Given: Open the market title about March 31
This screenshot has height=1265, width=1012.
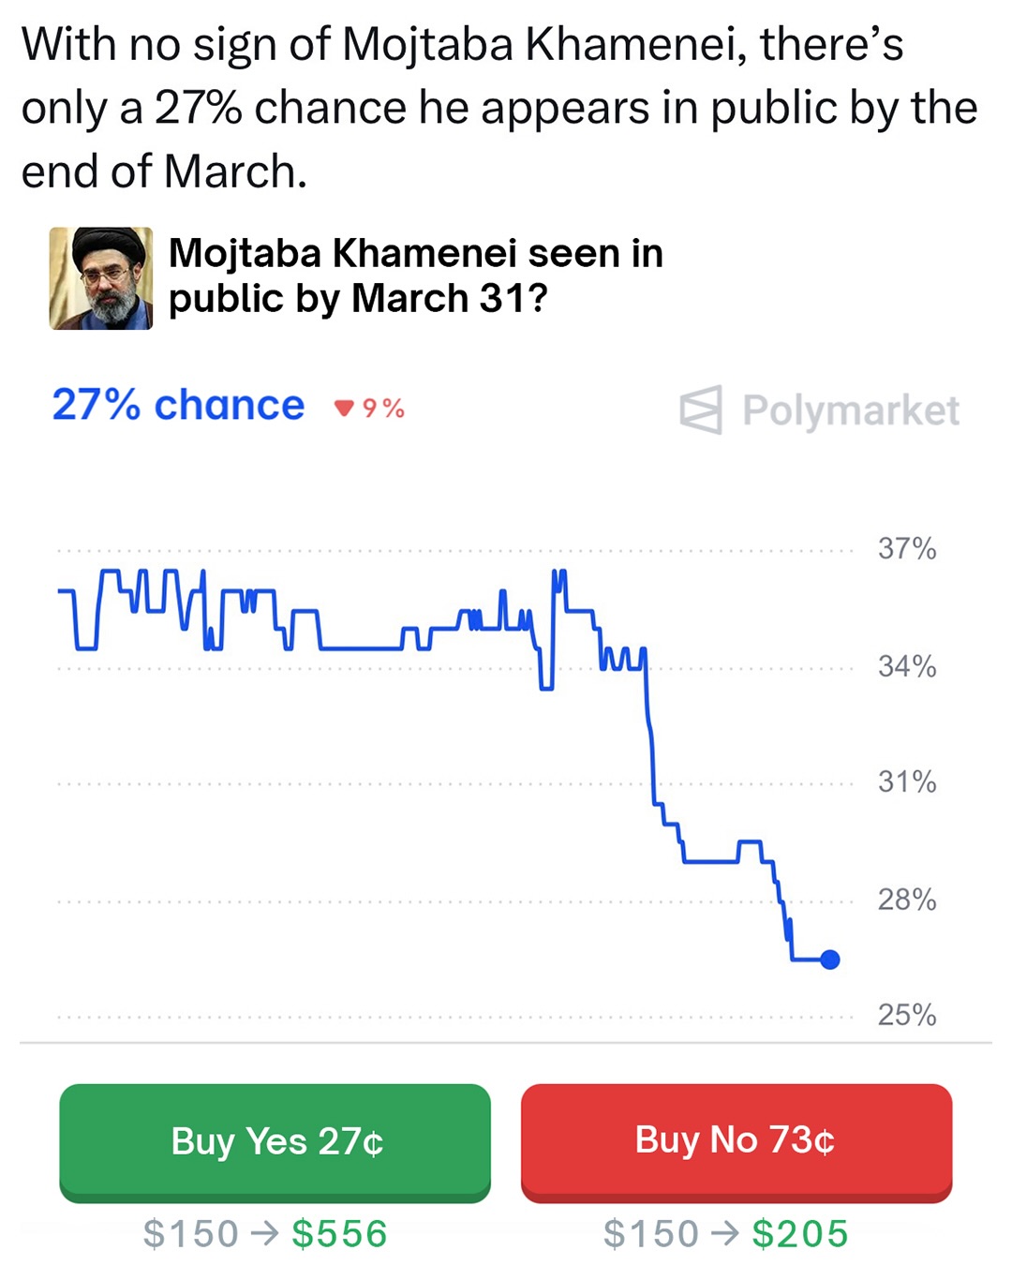Looking at the screenshot, I should coord(415,275).
